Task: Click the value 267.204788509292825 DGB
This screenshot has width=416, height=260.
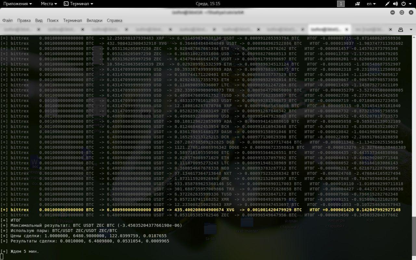Action: tap(204, 142)
